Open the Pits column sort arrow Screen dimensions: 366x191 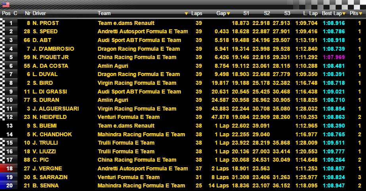tap(360, 13)
